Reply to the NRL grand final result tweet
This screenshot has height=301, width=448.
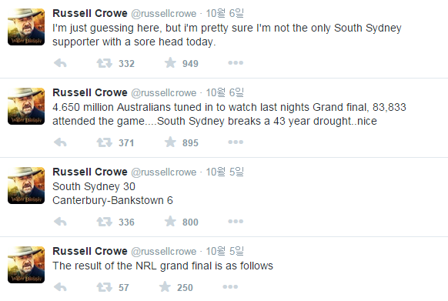60,286
